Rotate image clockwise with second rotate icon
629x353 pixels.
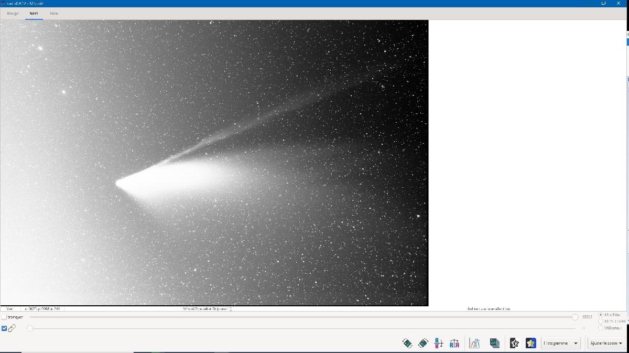(423, 343)
